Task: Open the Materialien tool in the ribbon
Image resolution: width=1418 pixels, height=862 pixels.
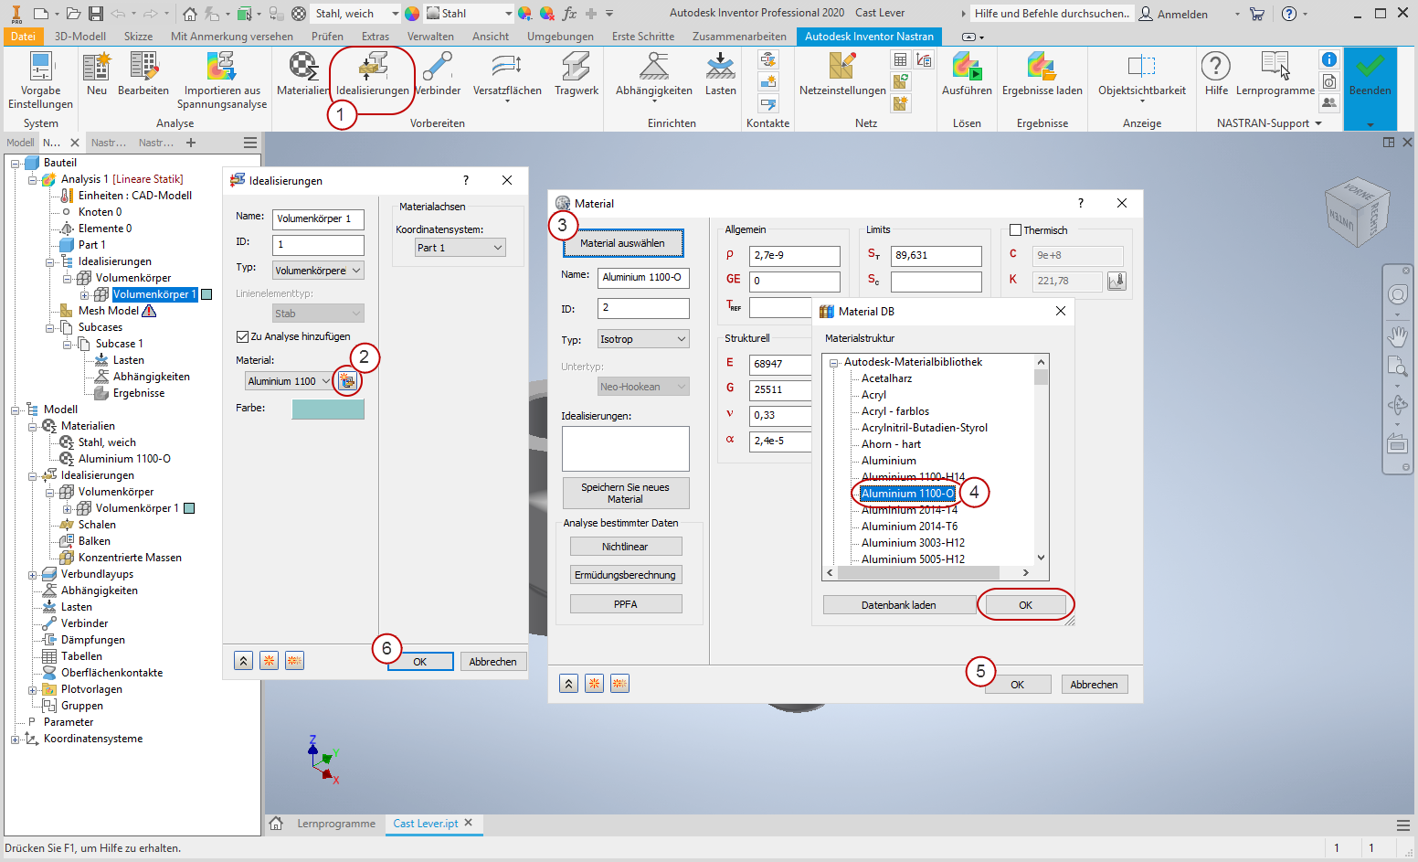Action: tap(302, 73)
